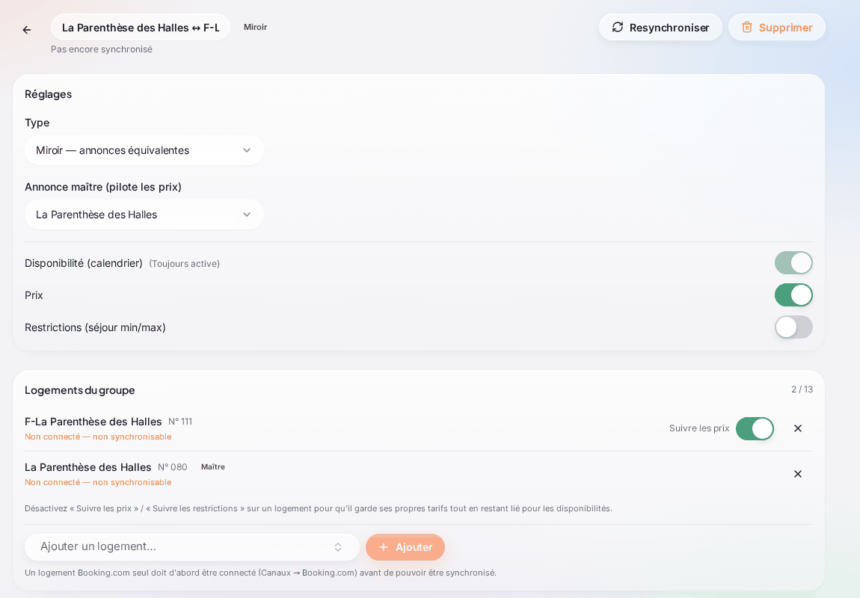Enable the Restrictions (séjour min/max) toggle

click(x=793, y=327)
